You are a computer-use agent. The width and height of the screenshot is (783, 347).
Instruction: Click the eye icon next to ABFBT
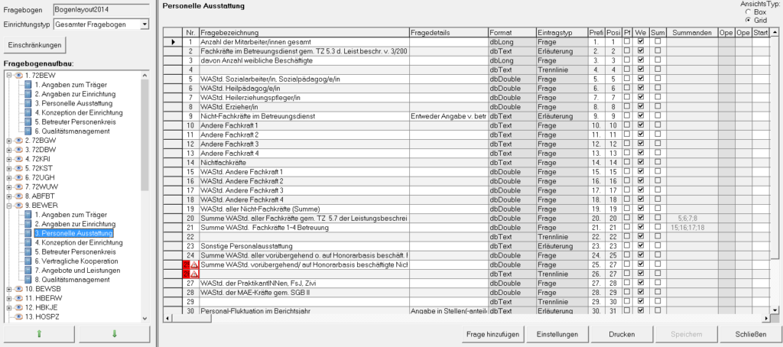click(x=18, y=196)
